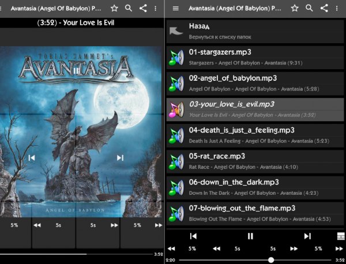Jump back 5% below the album art
The width and height of the screenshot is (346, 264).
16,225
